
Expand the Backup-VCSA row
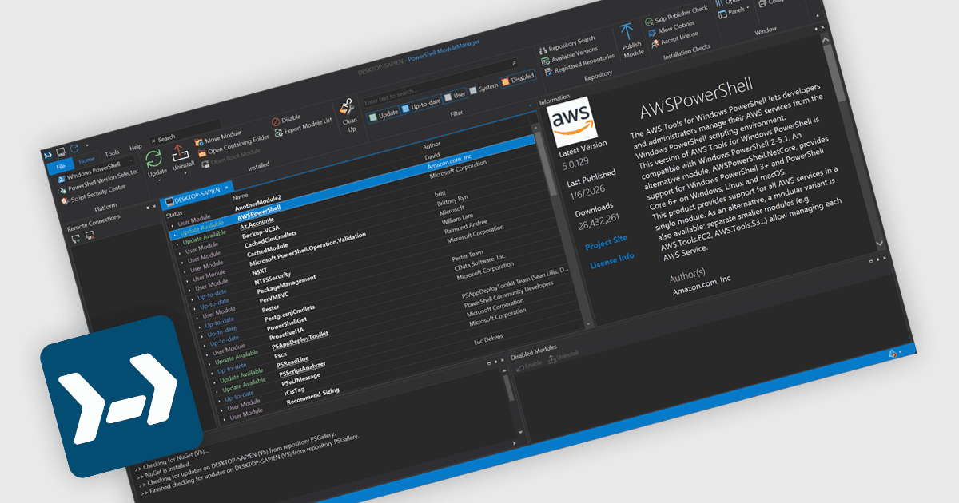point(178,252)
